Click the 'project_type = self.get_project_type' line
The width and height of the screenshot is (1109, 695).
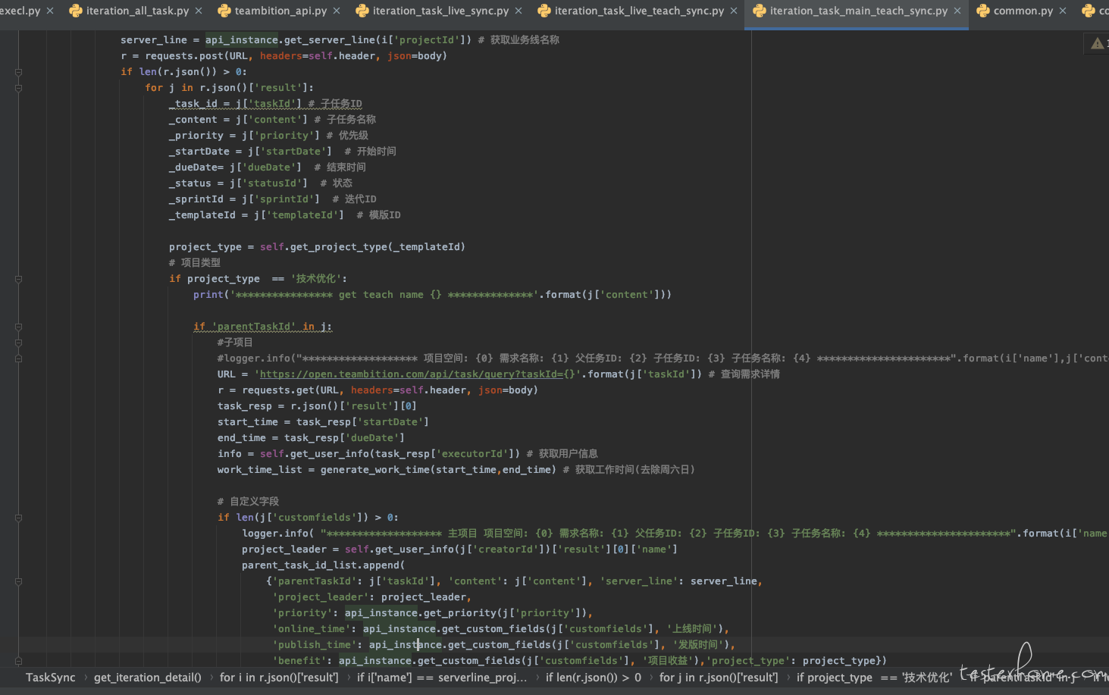(317, 247)
